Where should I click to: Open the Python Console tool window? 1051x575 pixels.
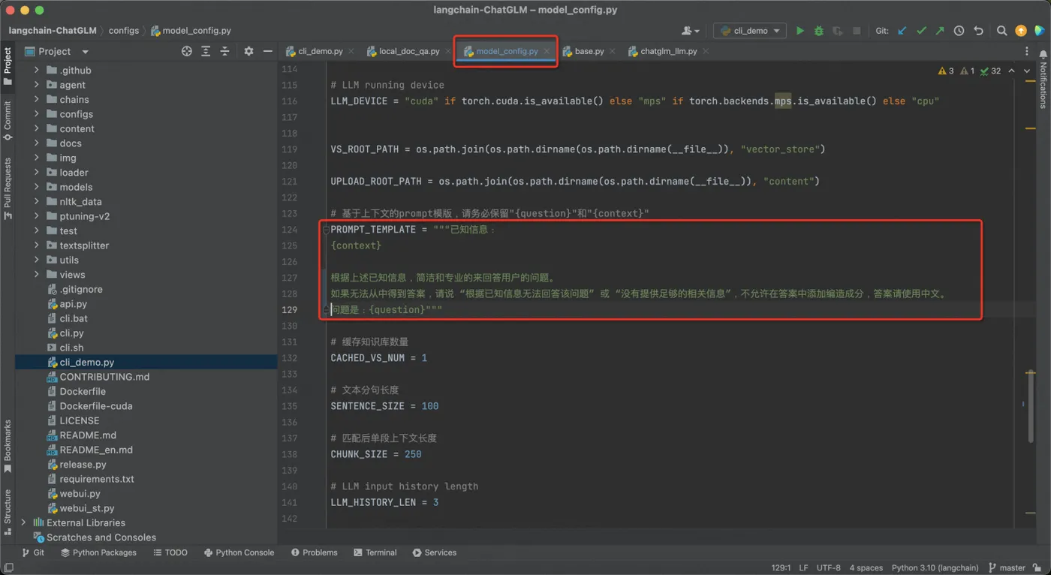point(239,552)
